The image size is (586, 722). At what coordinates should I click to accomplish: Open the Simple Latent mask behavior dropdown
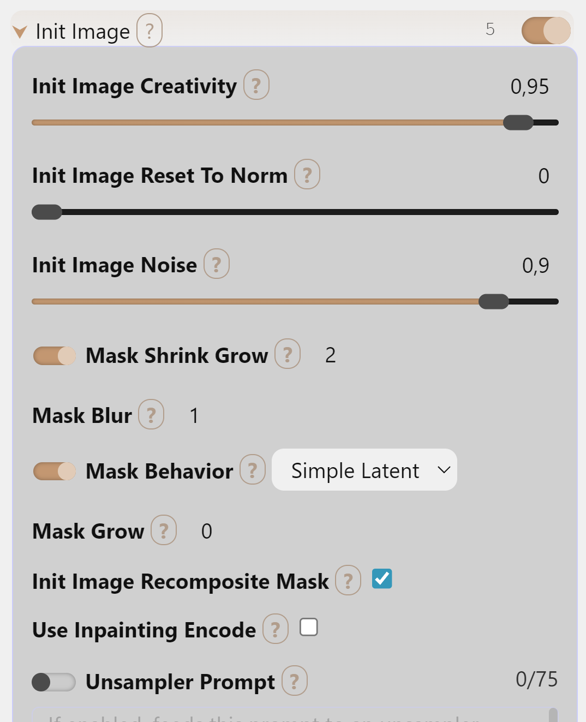[364, 470]
